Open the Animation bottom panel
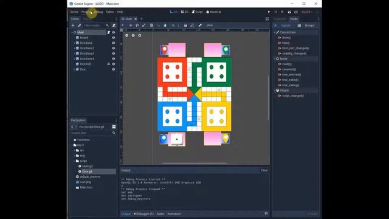 (174, 214)
